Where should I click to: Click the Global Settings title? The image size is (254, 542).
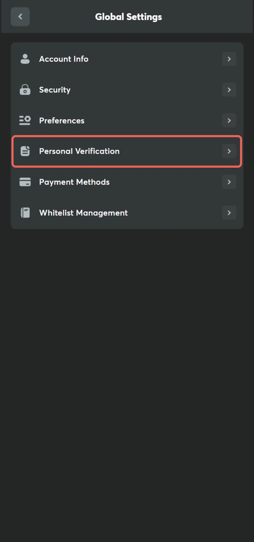tap(128, 17)
